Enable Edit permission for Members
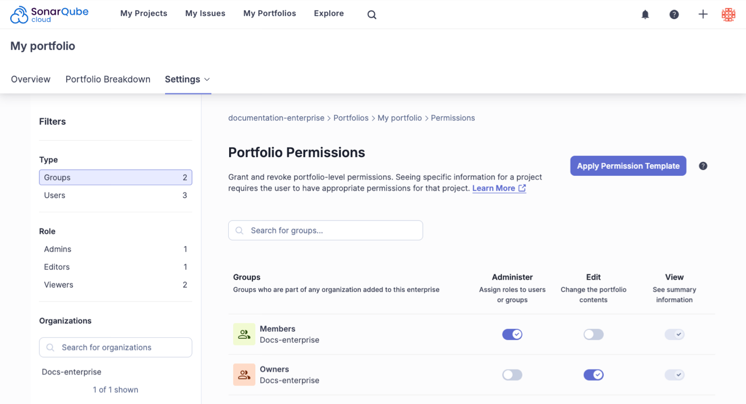746x404 pixels. coord(593,334)
